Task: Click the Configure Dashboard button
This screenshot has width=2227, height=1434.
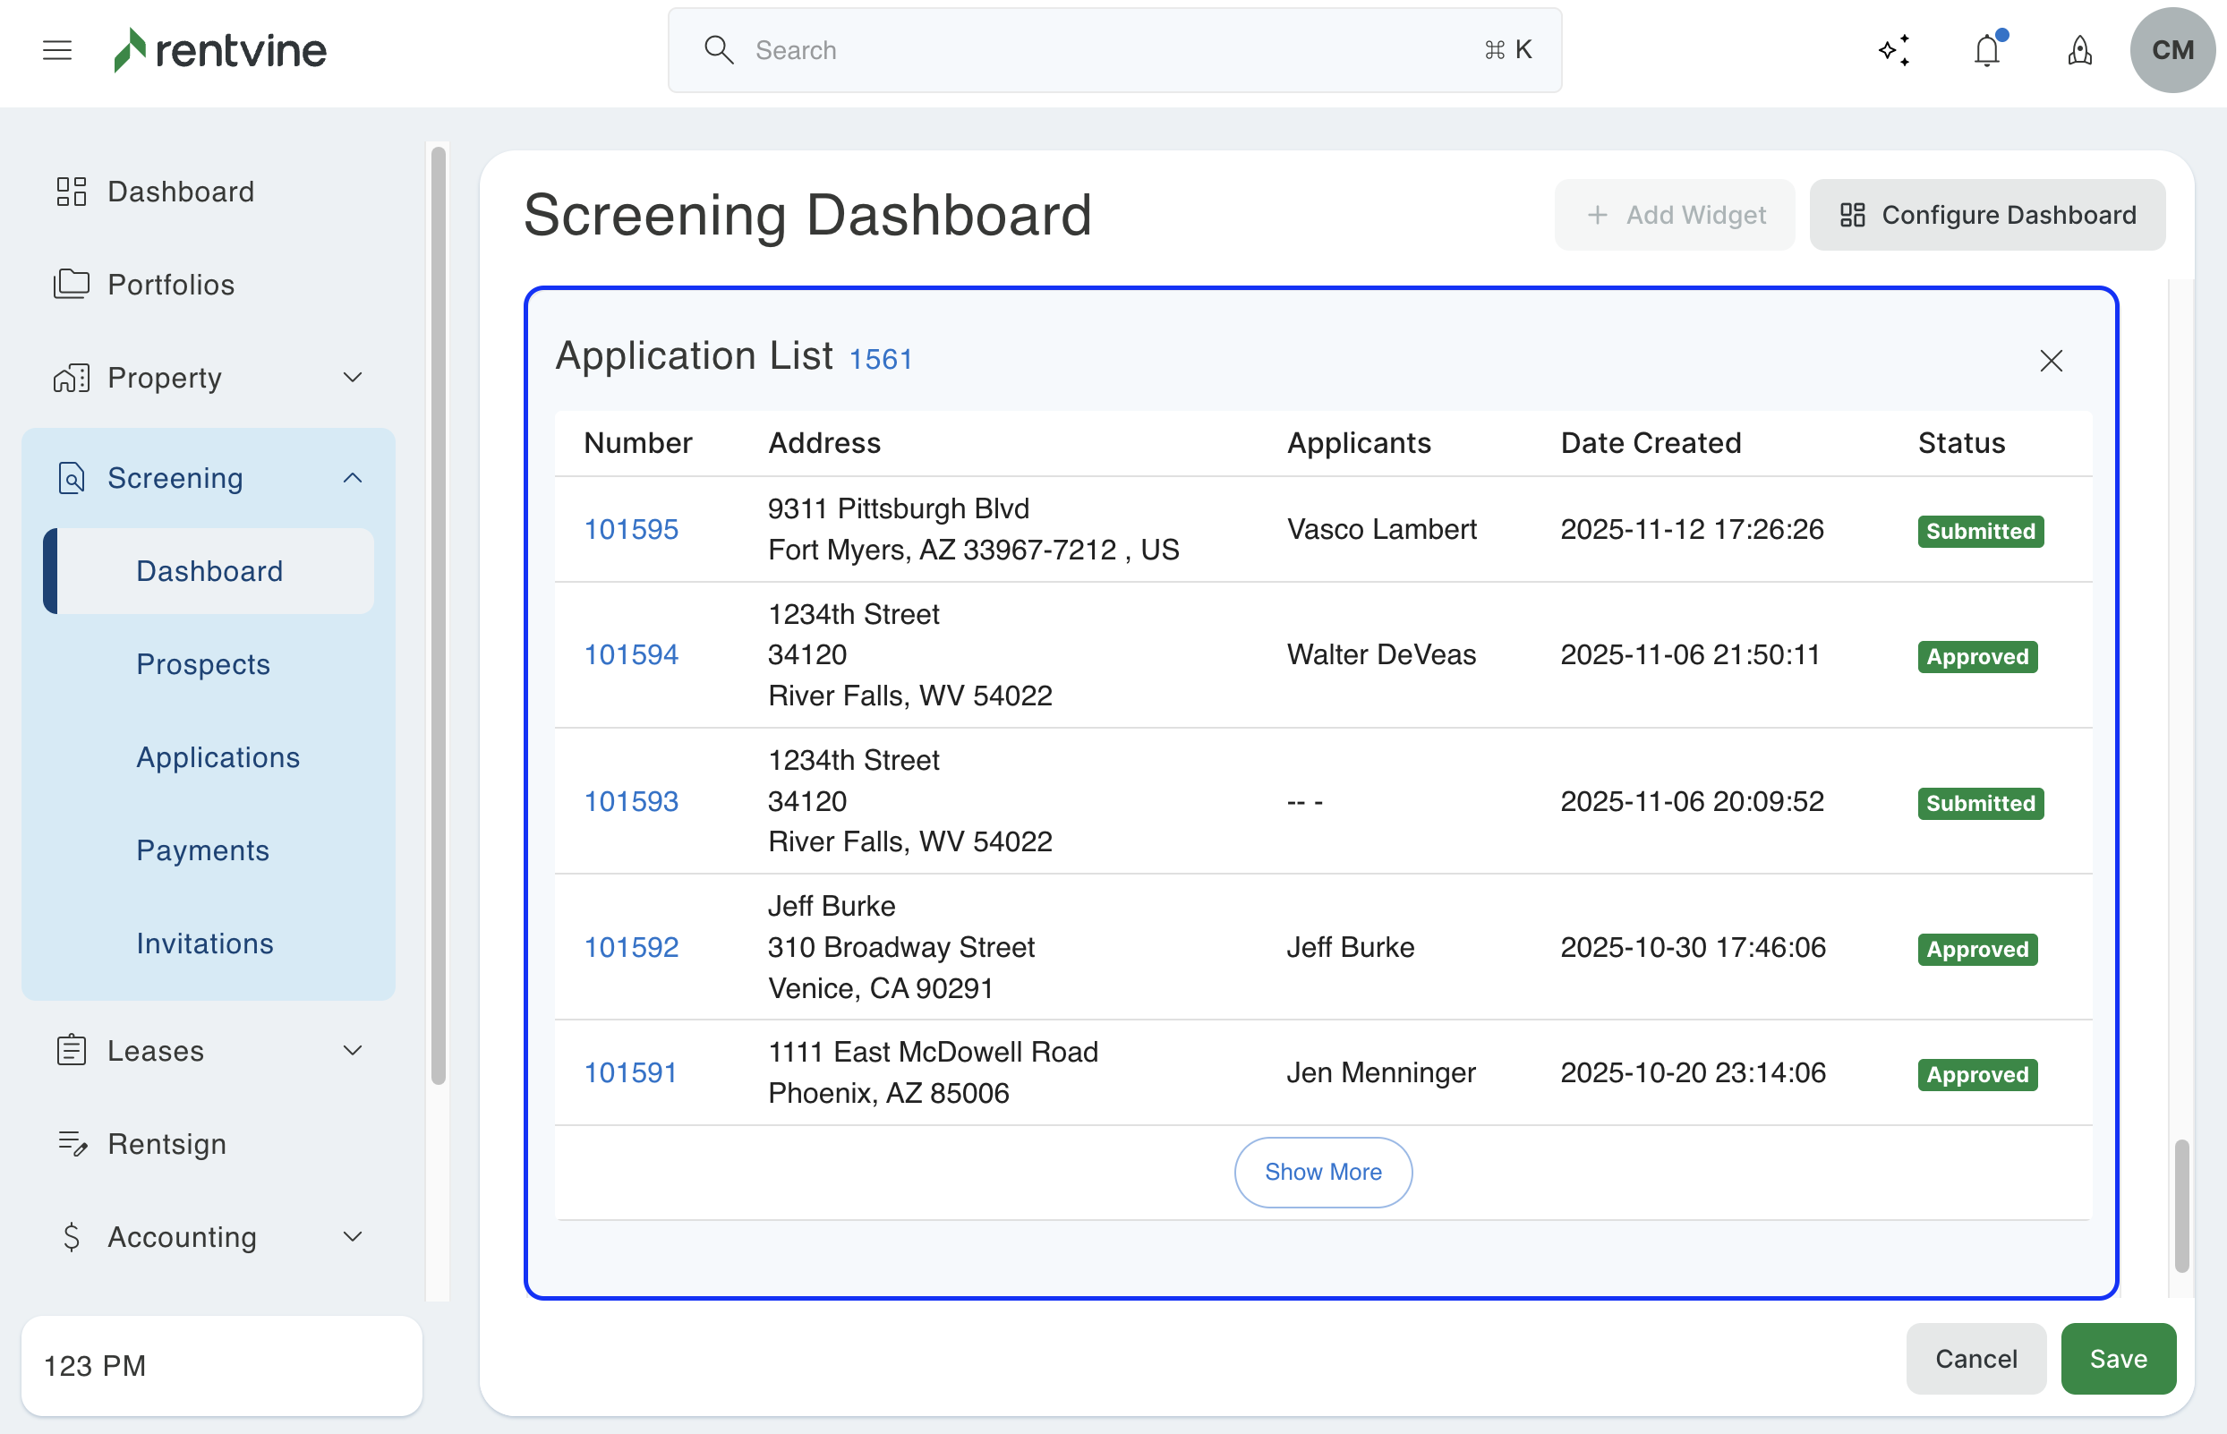Action: click(x=1987, y=215)
